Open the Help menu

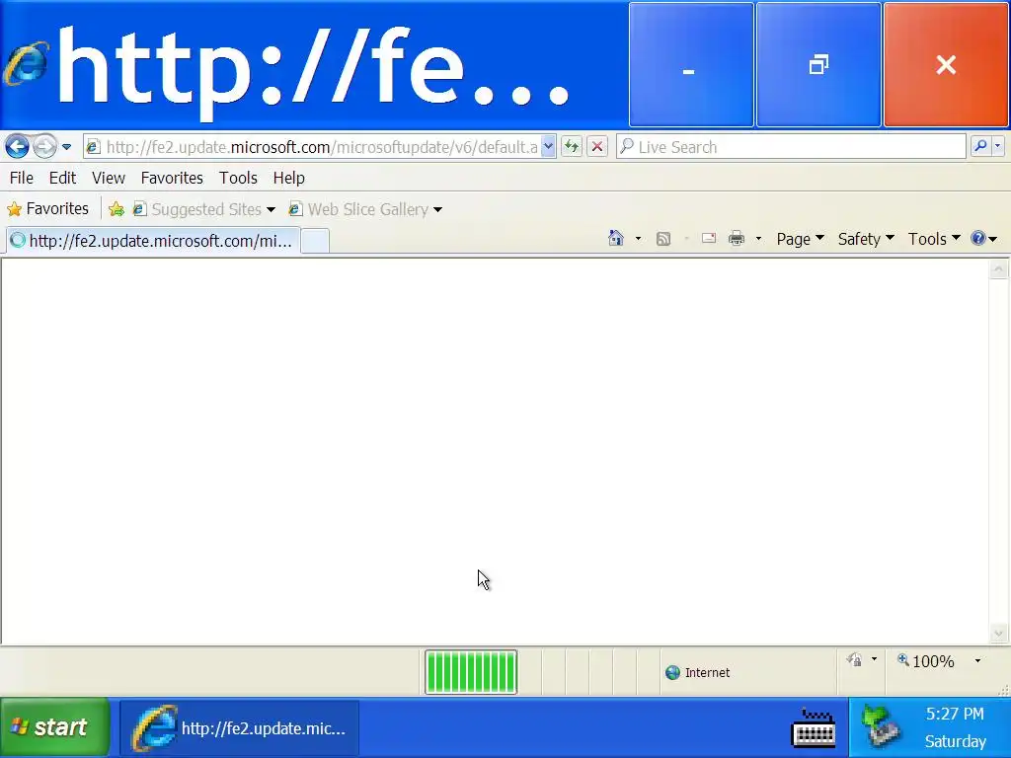tap(289, 178)
